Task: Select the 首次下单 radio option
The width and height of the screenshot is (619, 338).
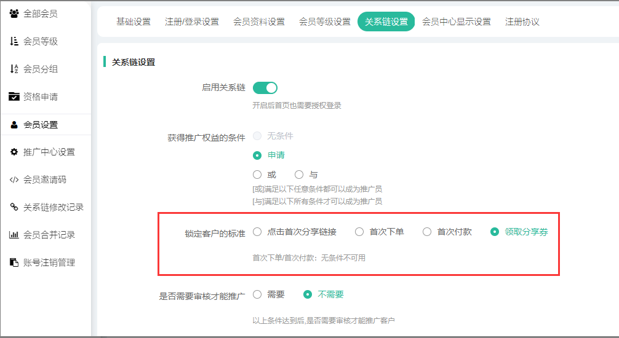Action: pos(359,232)
